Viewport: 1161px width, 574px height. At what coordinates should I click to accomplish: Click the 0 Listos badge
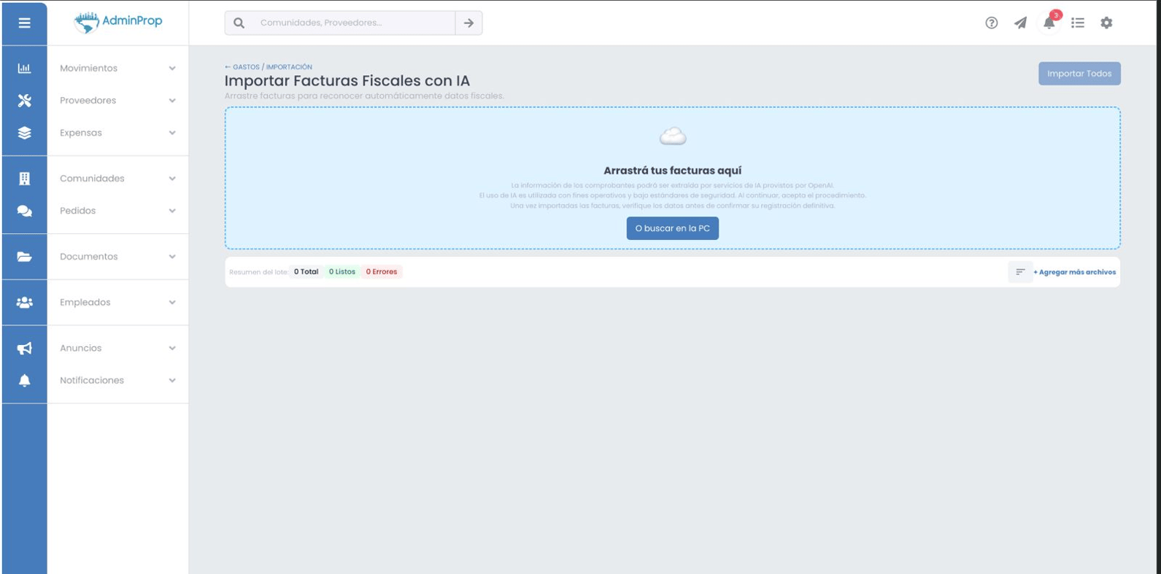point(342,272)
